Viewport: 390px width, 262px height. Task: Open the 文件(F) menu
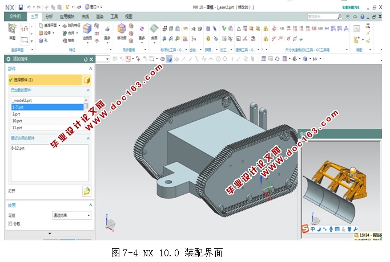15,17
